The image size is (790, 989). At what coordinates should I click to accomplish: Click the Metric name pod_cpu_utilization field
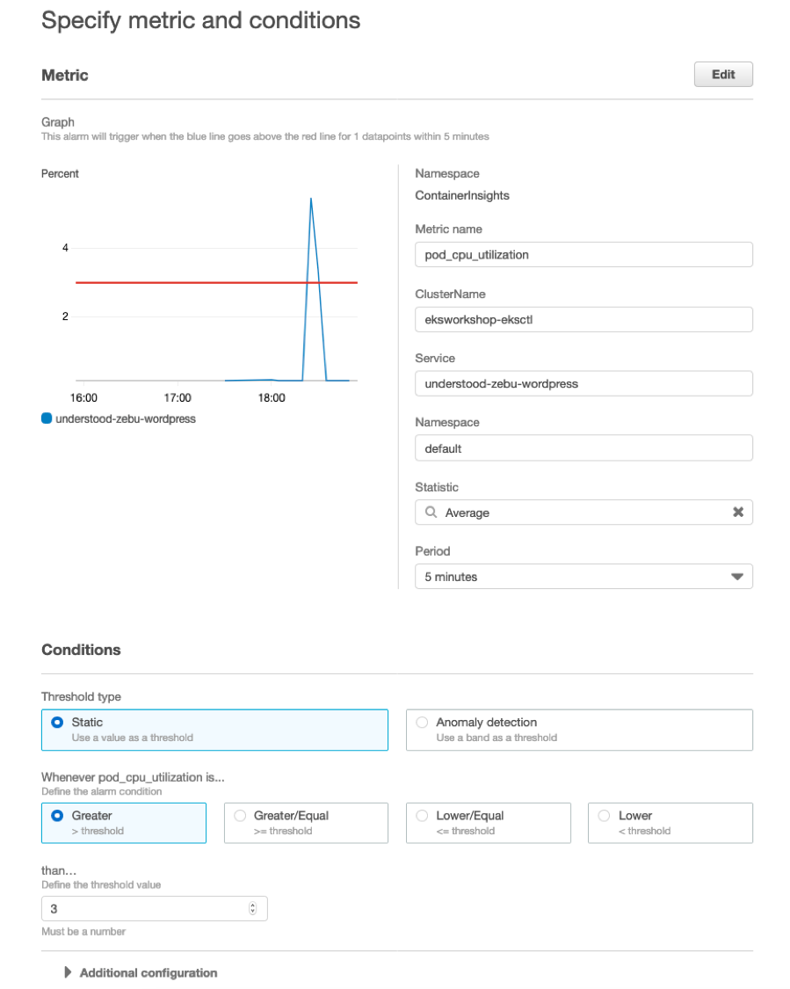583,255
